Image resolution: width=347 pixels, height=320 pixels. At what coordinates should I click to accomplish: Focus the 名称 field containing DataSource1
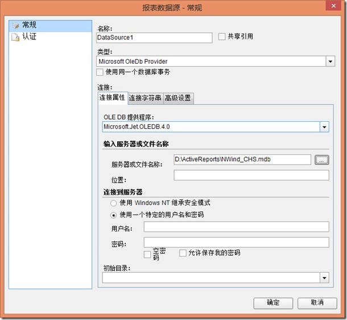point(154,38)
